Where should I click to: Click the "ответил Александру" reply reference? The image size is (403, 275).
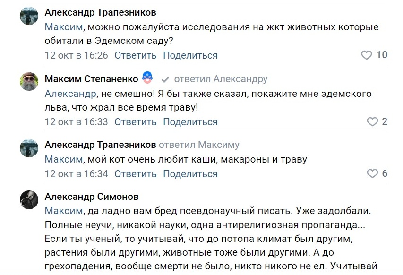[x=221, y=79]
